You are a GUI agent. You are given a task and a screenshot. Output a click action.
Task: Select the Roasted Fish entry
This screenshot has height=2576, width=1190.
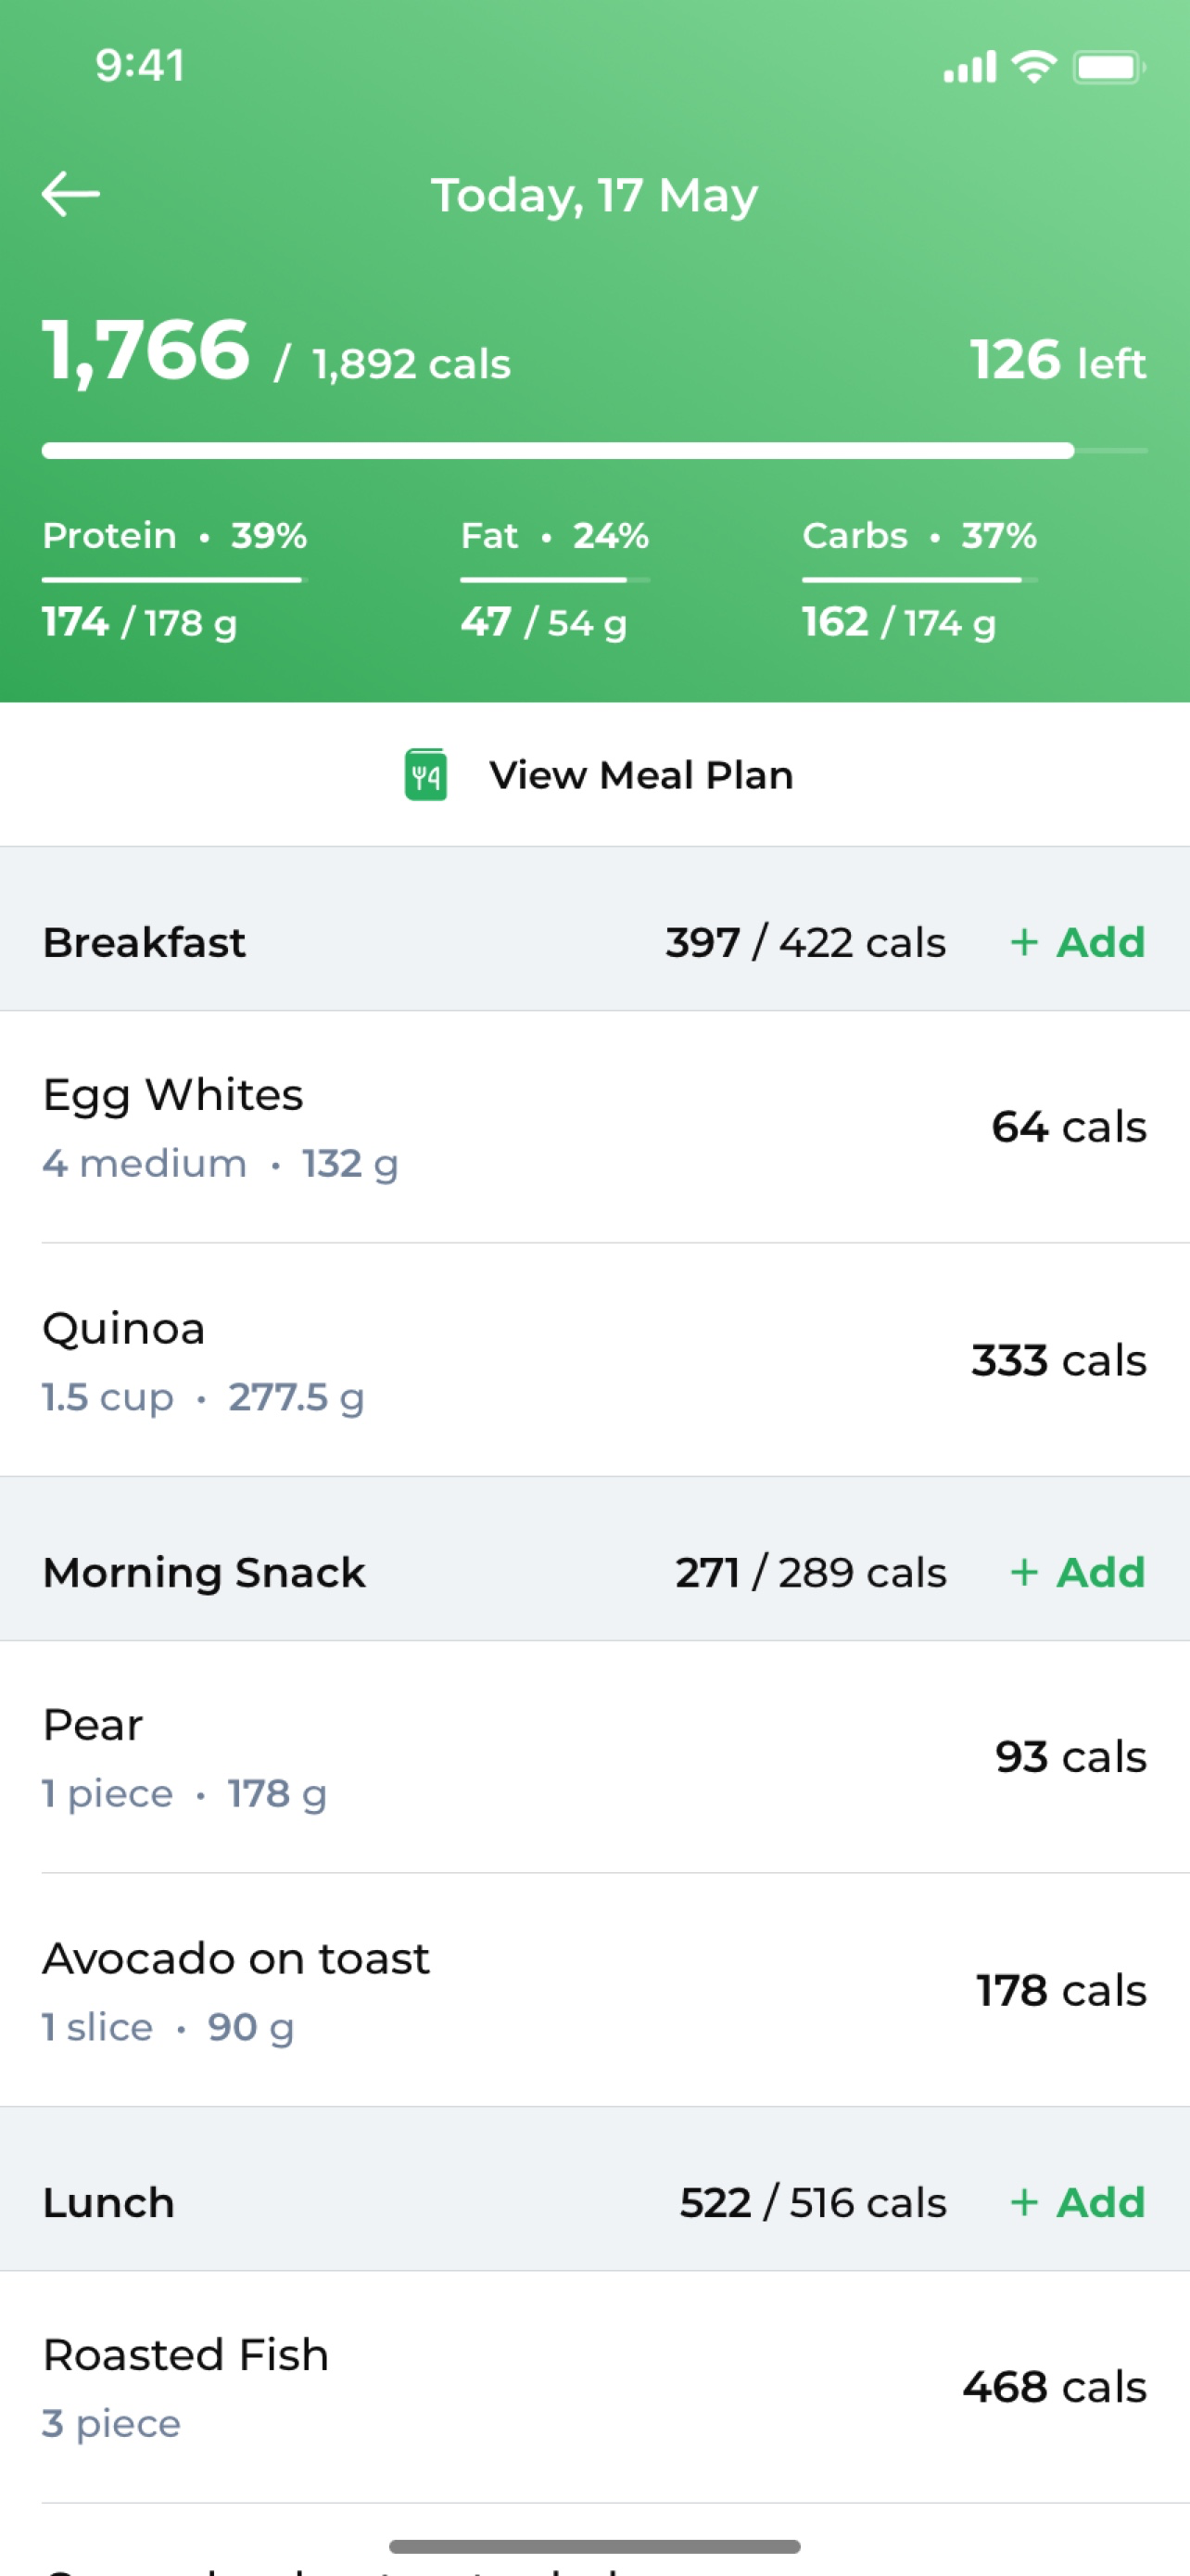click(596, 2387)
